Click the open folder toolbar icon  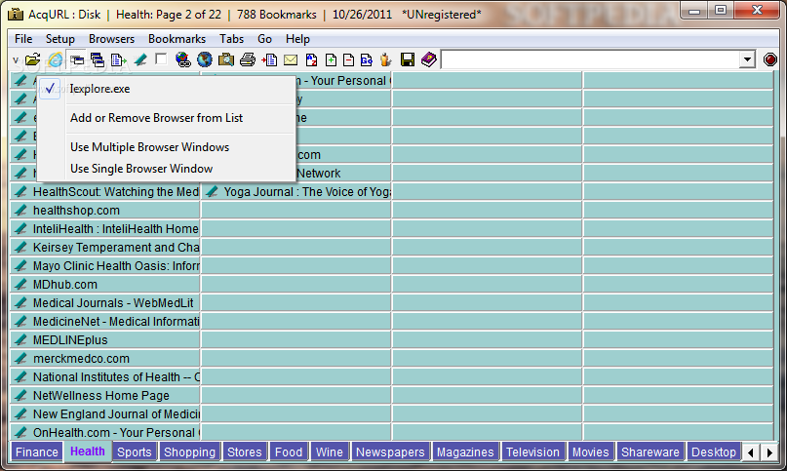(32, 59)
